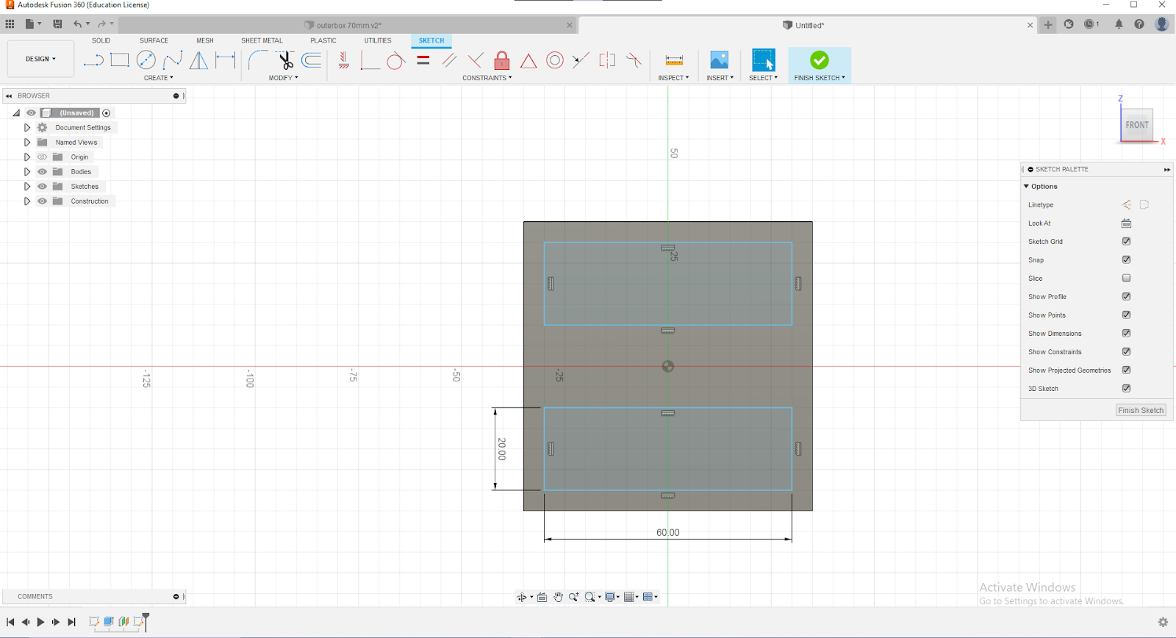1176x638 pixels.
Task: Select the Center Diameter Circle tool
Action: [146, 60]
